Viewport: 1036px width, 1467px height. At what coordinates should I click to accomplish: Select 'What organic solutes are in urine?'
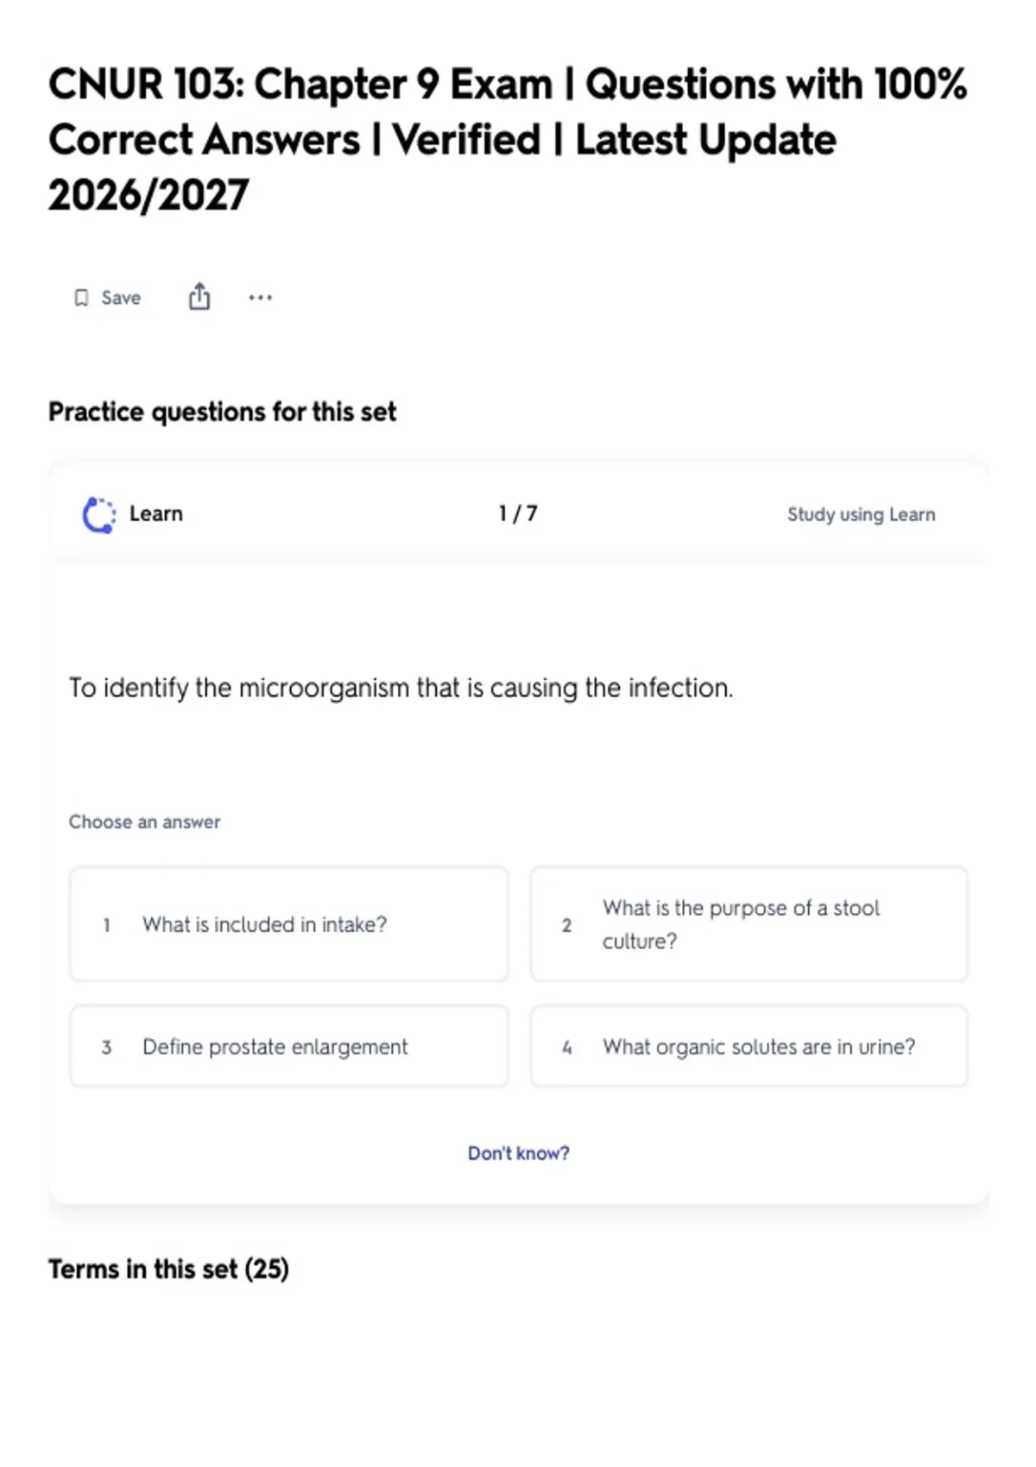click(x=749, y=1046)
